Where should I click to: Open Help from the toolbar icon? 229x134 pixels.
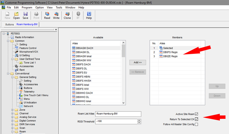click(x=89, y=15)
